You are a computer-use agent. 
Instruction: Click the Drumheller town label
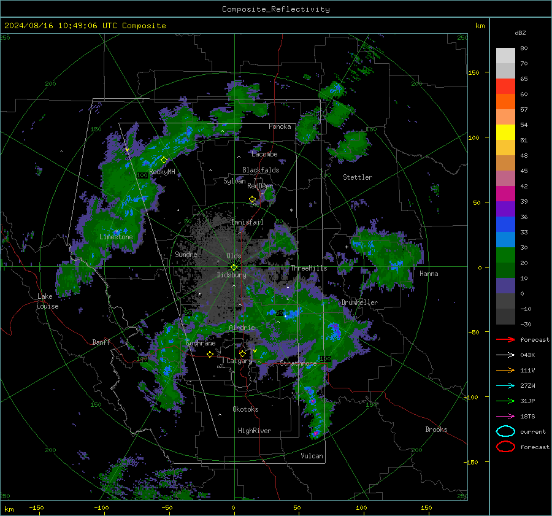click(359, 302)
